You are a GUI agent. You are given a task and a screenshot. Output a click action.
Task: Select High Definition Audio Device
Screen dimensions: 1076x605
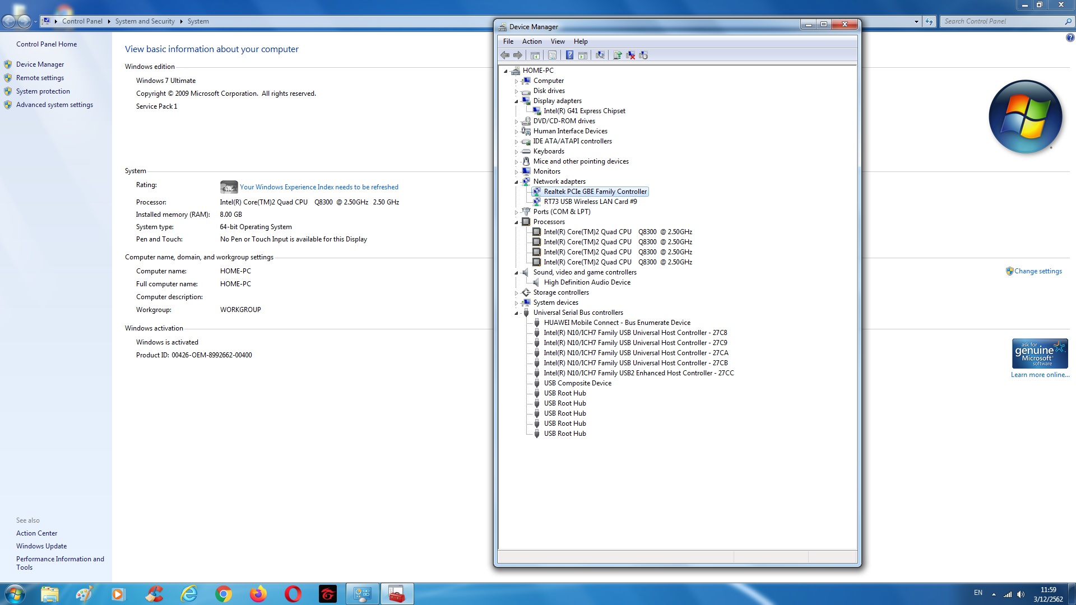pos(587,282)
